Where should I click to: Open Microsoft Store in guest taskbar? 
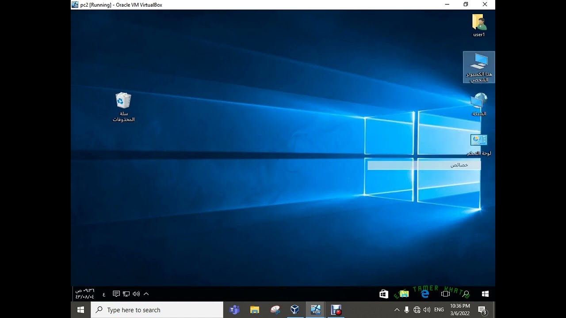point(384,294)
